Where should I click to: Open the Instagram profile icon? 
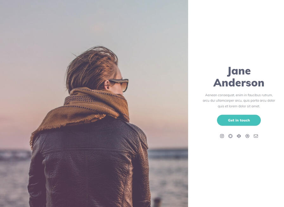coord(222,136)
